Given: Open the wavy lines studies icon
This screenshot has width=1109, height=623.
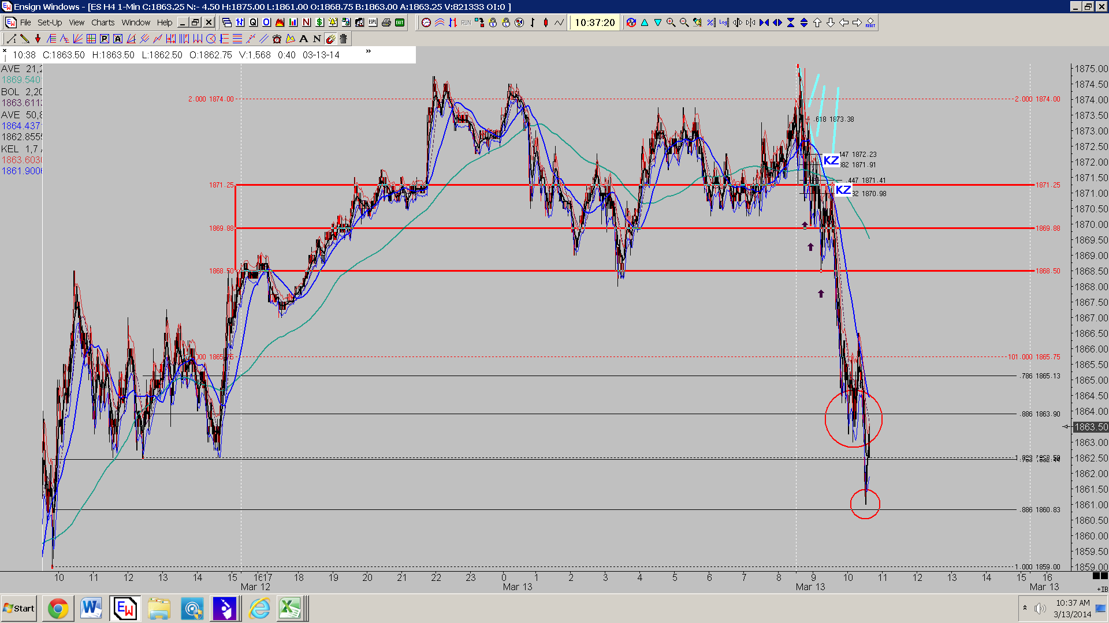Looking at the screenshot, I should (x=440, y=22).
